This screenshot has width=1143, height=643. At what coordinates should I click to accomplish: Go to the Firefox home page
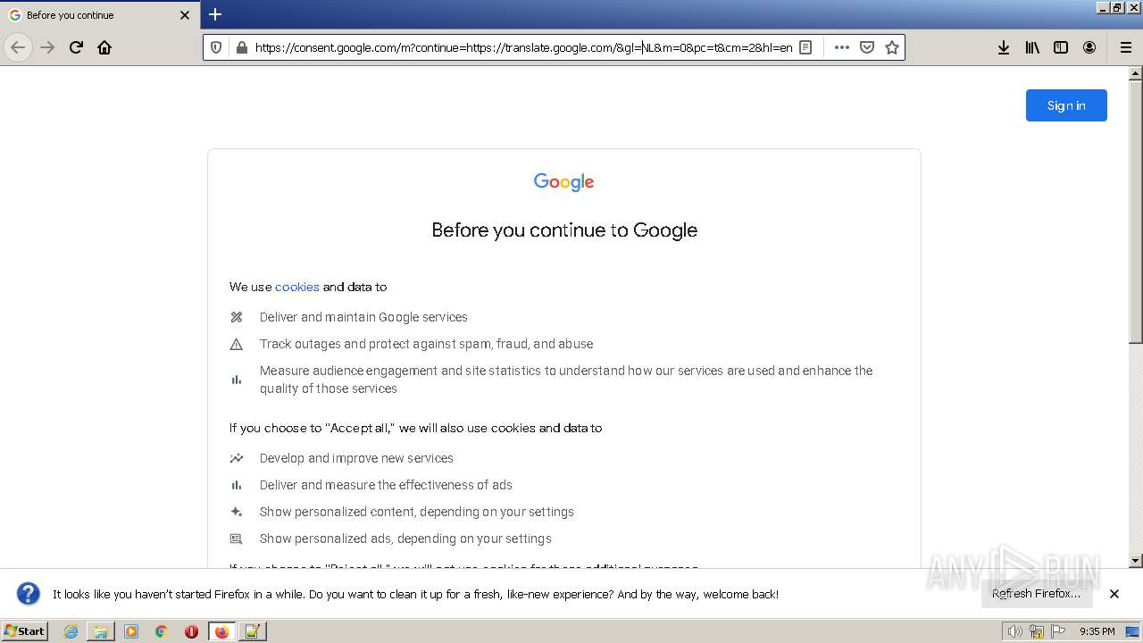pos(104,47)
